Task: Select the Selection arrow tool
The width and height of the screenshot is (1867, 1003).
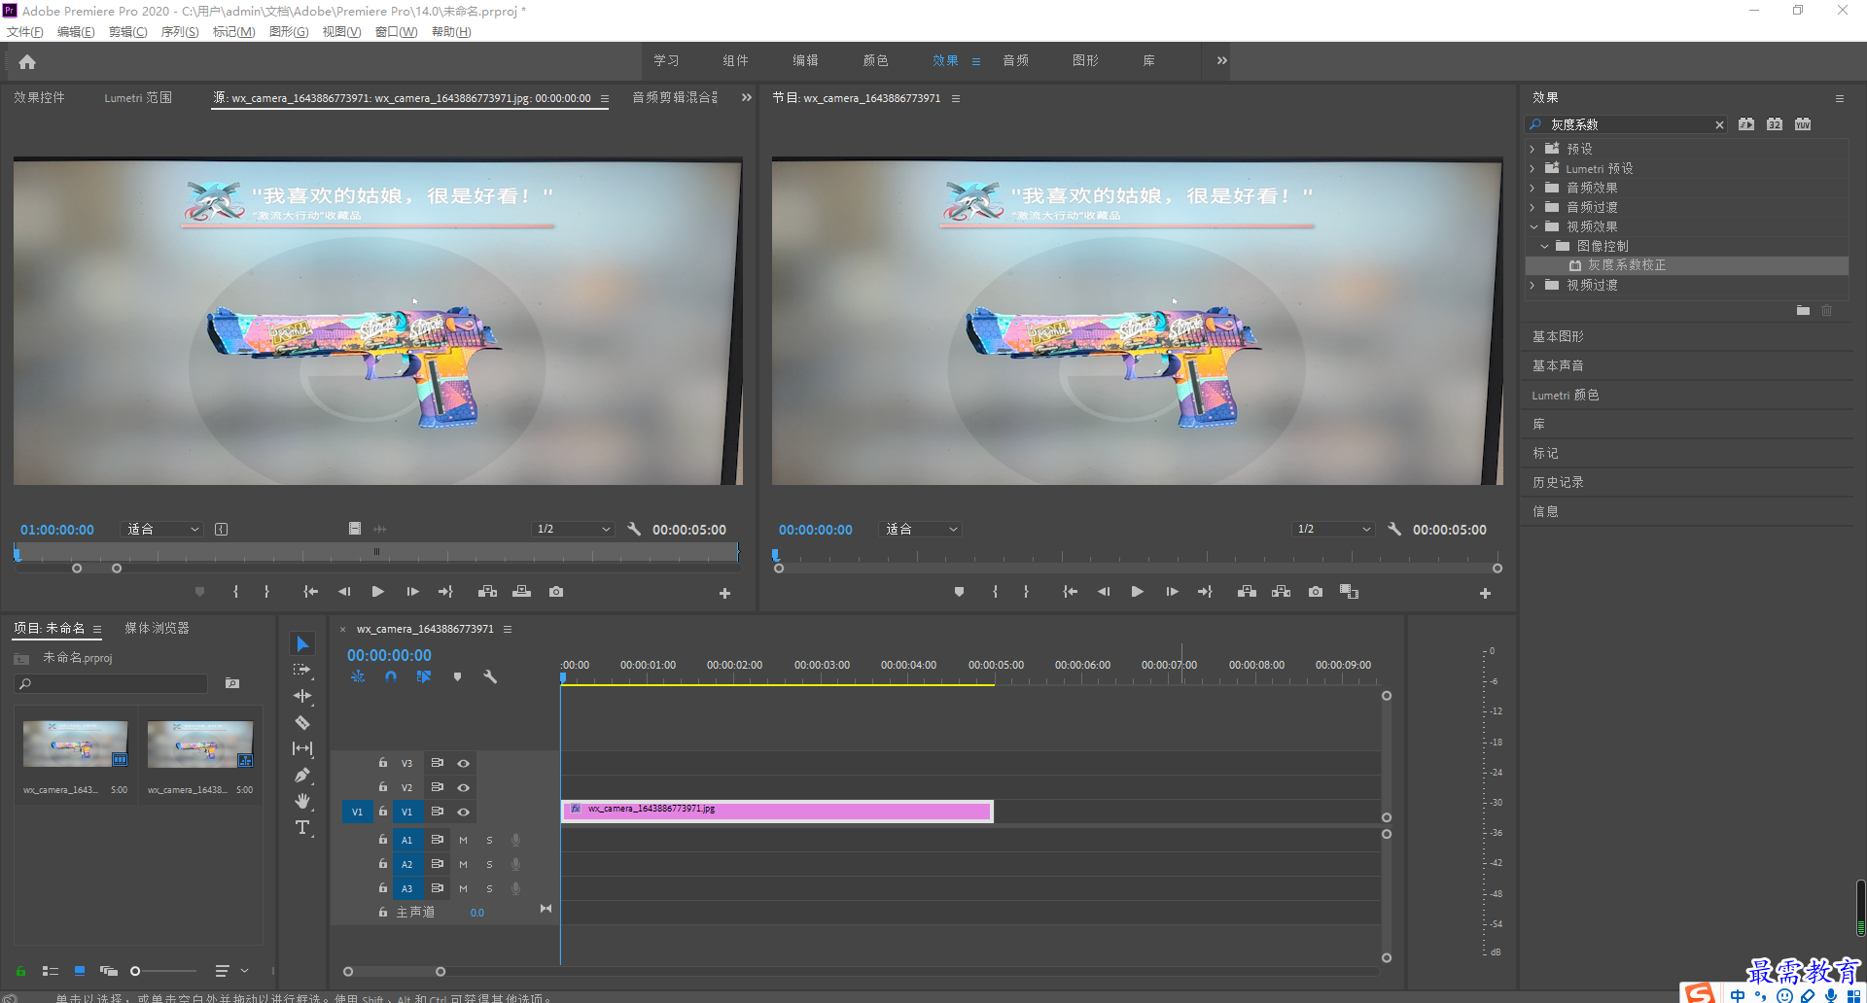Action: point(302,644)
